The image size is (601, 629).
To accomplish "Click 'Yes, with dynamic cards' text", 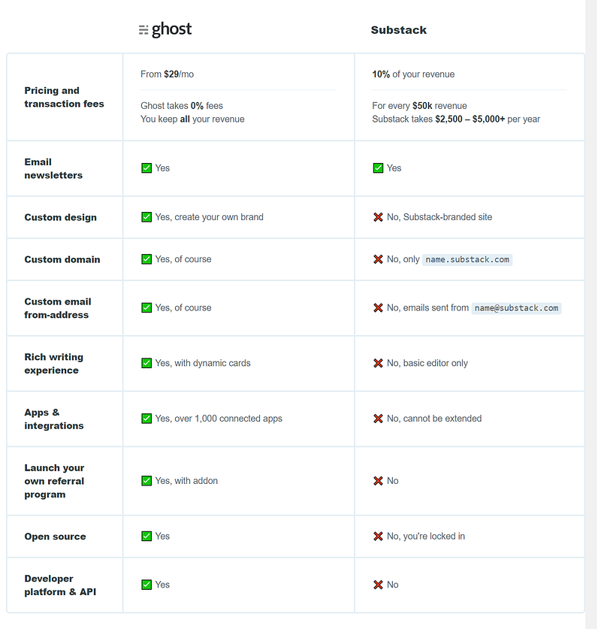I will coord(203,363).
